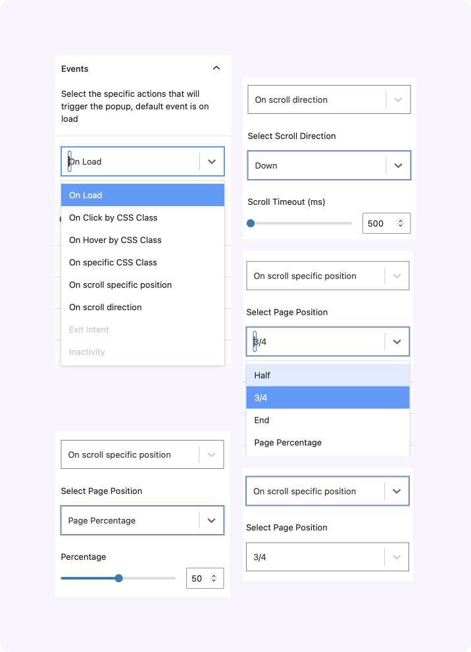Select 3/4 highlighted page position option

point(260,398)
